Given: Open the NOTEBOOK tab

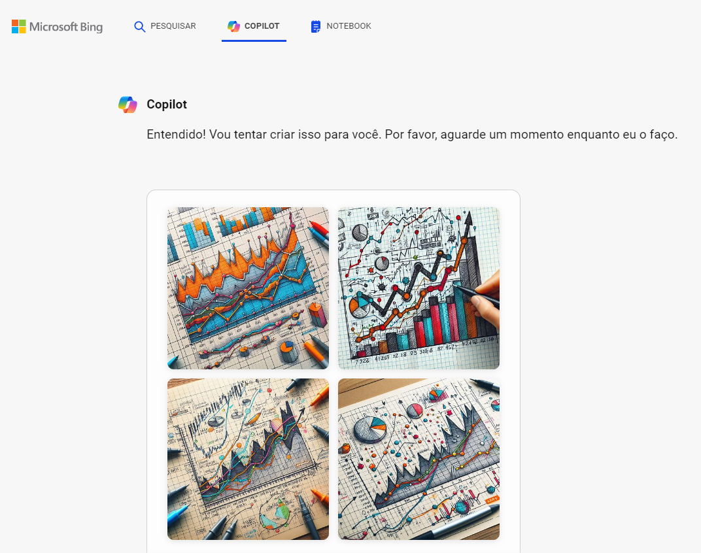Looking at the screenshot, I should (x=349, y=26).
